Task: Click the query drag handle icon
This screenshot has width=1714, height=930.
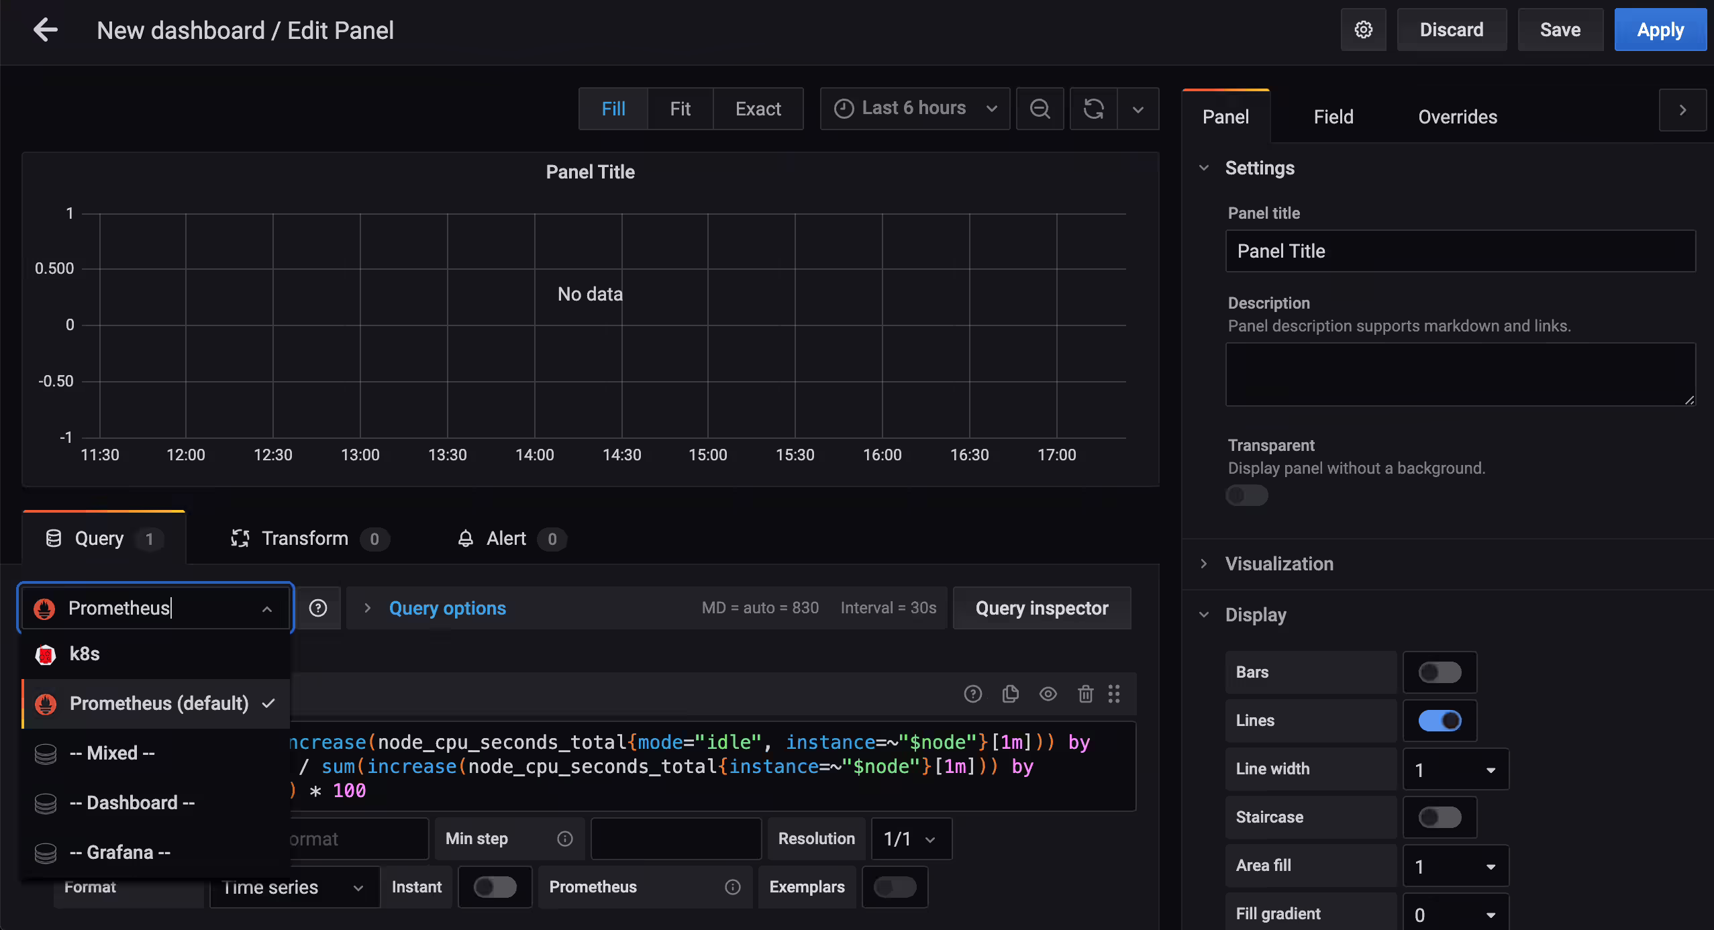Action: point(1114,694)
